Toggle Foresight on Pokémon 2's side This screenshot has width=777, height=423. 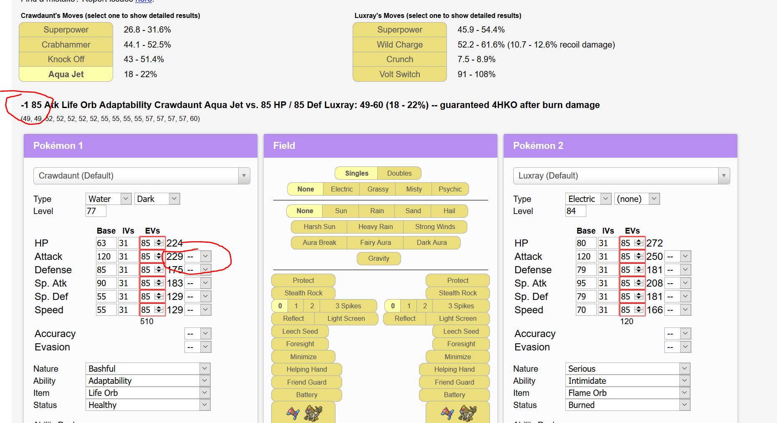[x=461, y=344]
